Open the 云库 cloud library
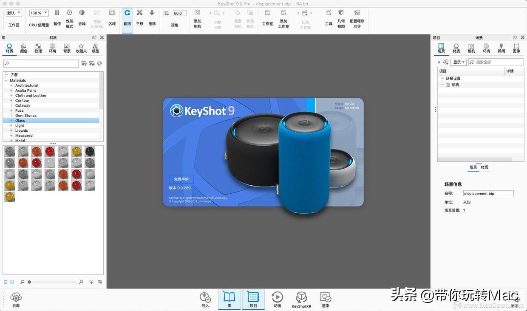The width and height of the screenshot is (527, 311). point(16,300)
